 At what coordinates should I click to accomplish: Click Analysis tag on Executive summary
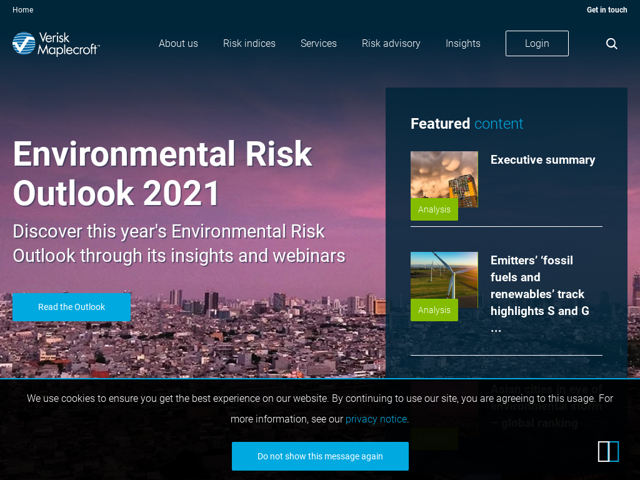point(434,209)
